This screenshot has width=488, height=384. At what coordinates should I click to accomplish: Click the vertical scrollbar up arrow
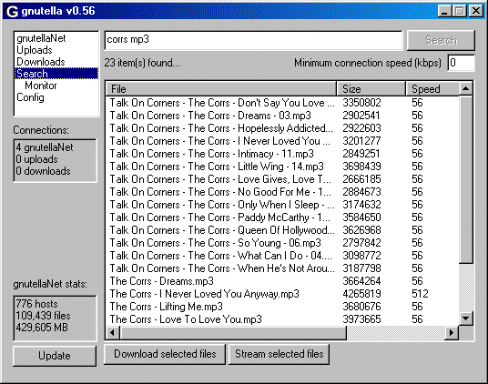pos(466,88)
